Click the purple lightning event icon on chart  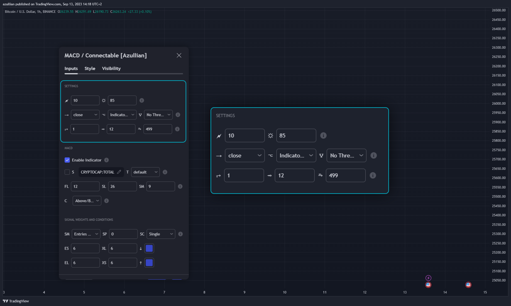coord(428,278)
